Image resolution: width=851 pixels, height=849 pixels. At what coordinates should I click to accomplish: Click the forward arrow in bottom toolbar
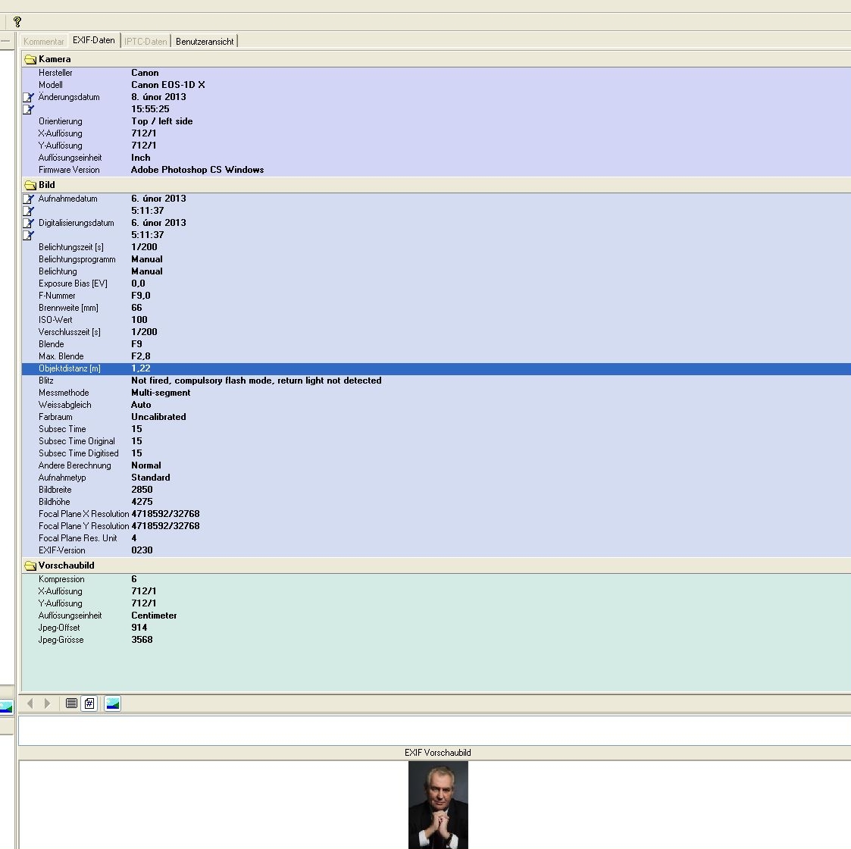pos(47,703)
